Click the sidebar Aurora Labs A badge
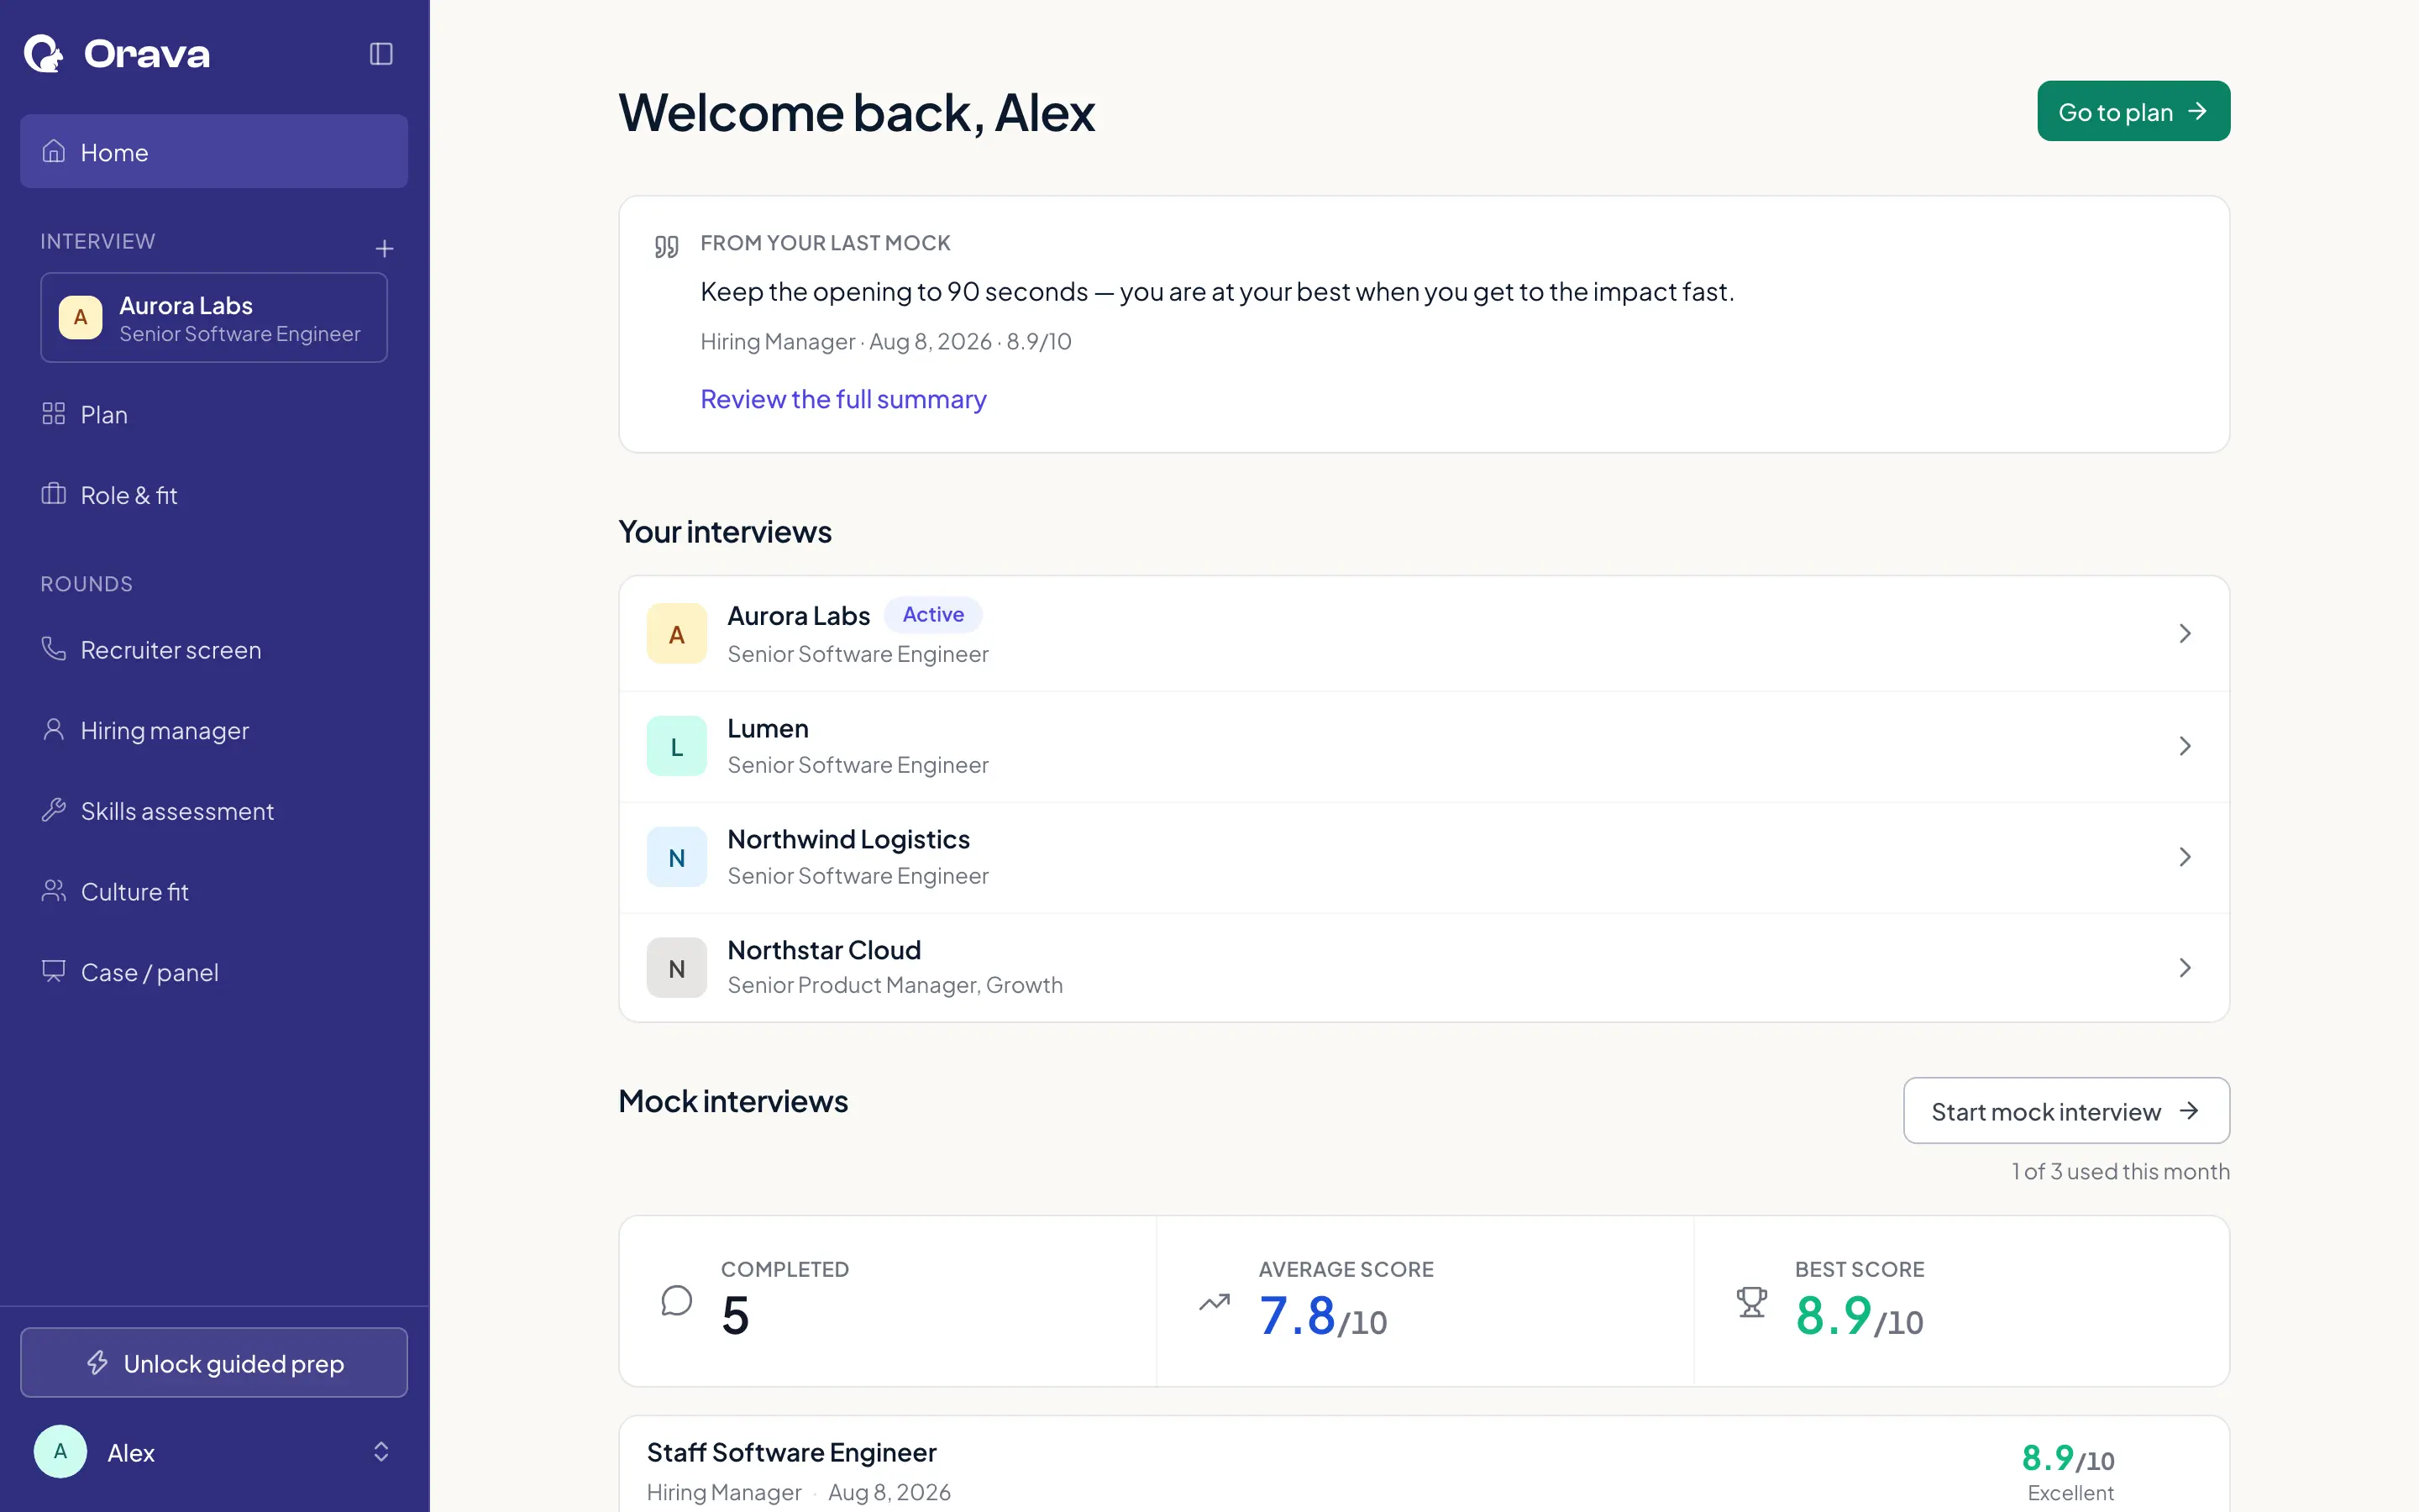The height and width of the screenshot is (1512, 2419). point(80,318)
